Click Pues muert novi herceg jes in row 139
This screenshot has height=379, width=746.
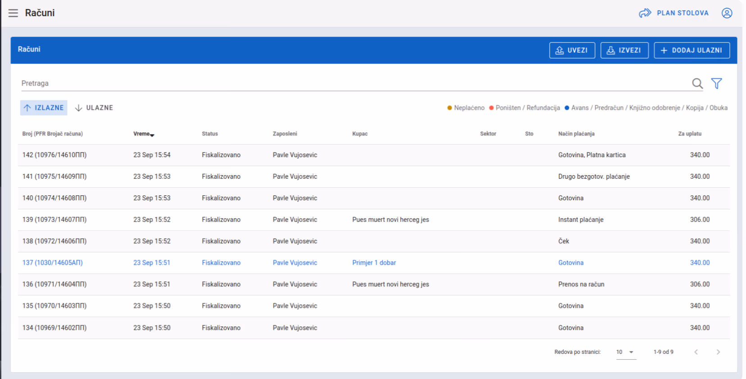click(391, 220)
